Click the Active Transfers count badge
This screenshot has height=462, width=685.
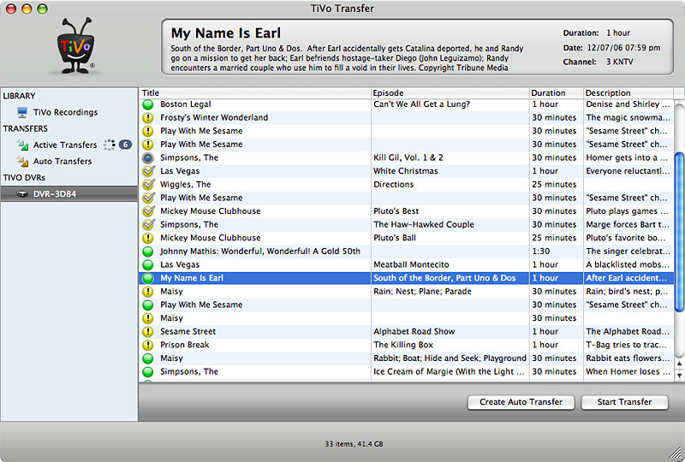coord(125,145)
